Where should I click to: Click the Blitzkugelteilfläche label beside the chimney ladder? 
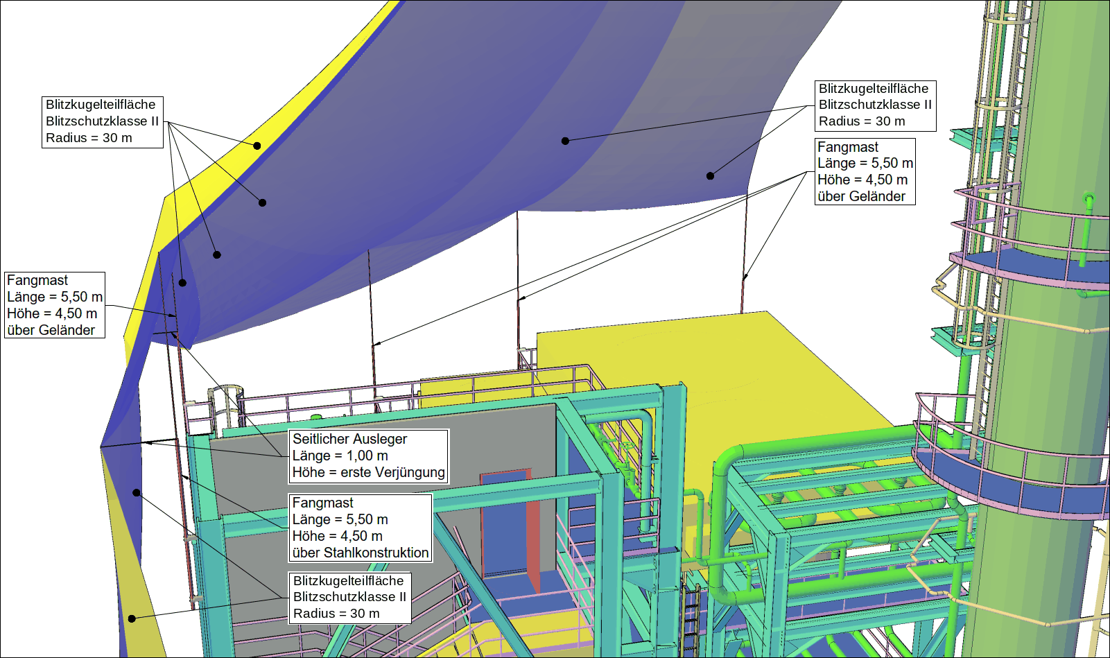[x=875, y=105]
